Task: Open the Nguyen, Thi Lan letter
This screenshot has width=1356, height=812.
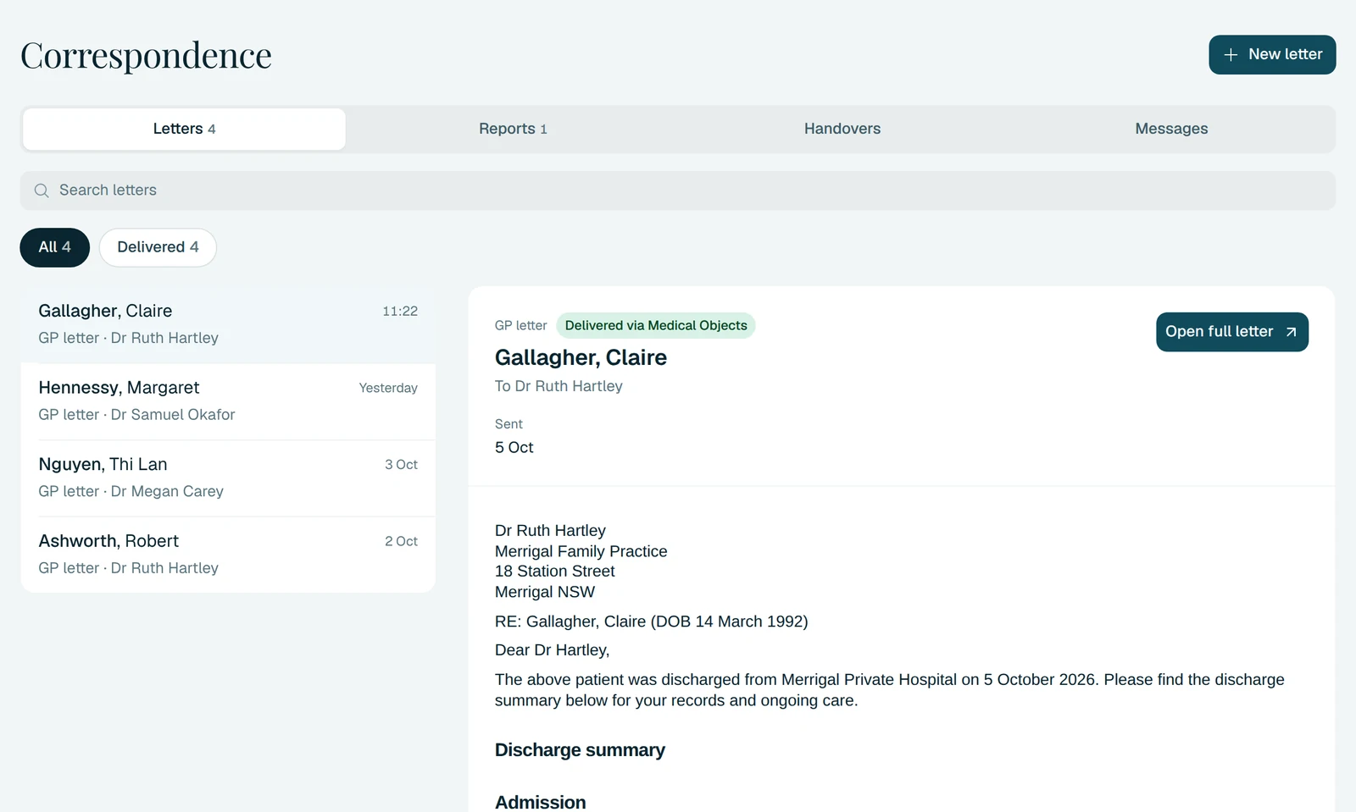Action: coord(228,478)
